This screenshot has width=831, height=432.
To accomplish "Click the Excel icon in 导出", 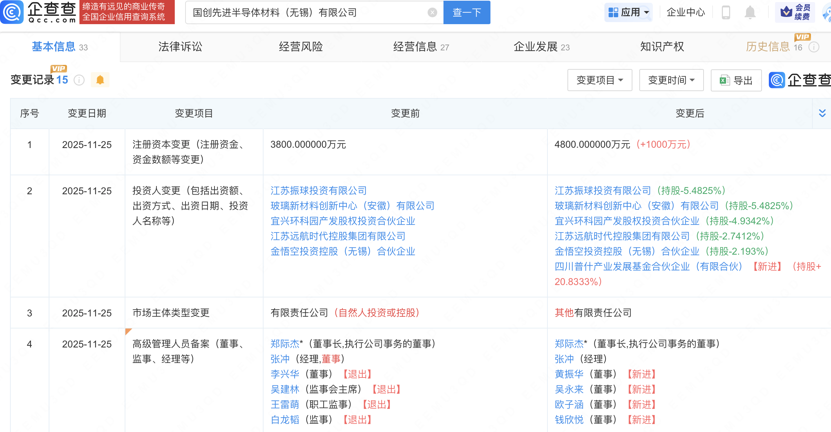I will coord(724,80).
